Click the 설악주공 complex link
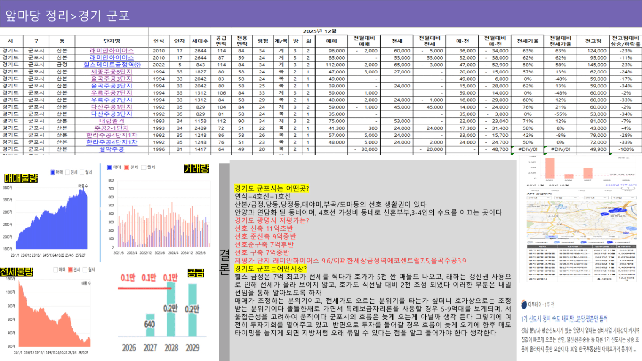This screenshot has width=642, height=361. tap(112, 149)
